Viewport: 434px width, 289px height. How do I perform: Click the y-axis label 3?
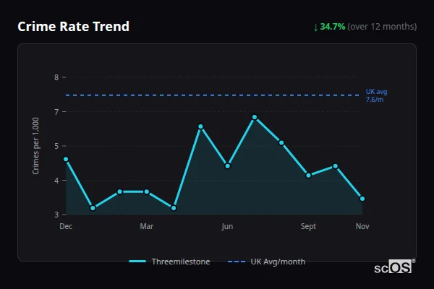(56, 215)
